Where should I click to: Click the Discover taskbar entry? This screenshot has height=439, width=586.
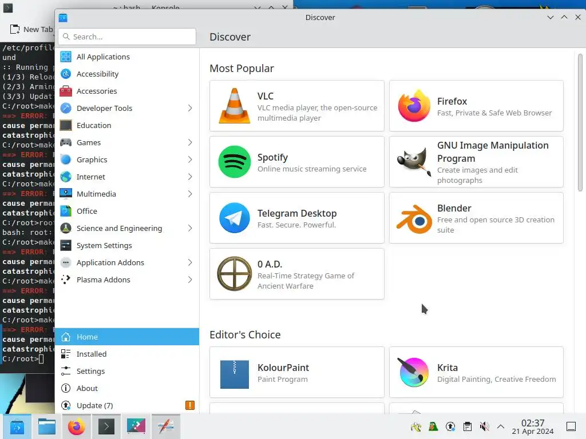[x=17, y=426]
